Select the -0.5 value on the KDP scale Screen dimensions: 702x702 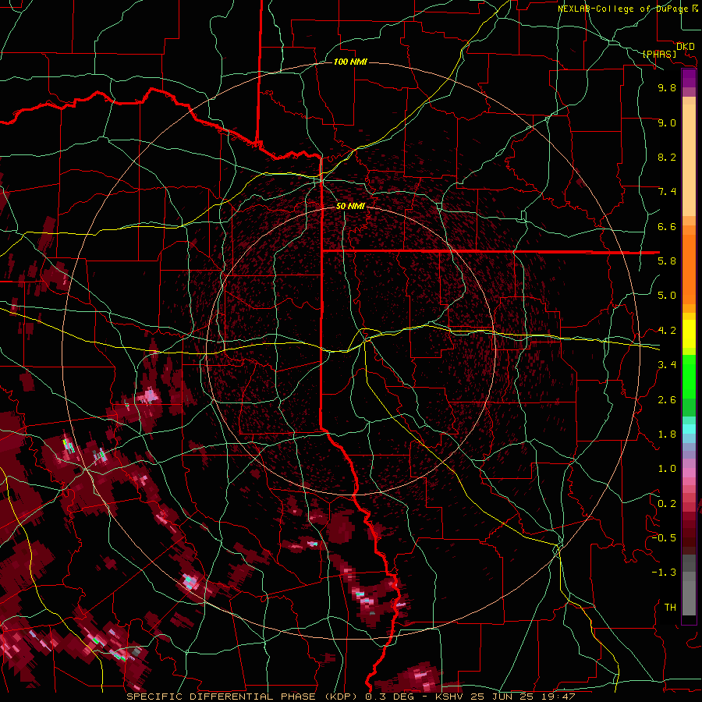(x=664, y=538)
